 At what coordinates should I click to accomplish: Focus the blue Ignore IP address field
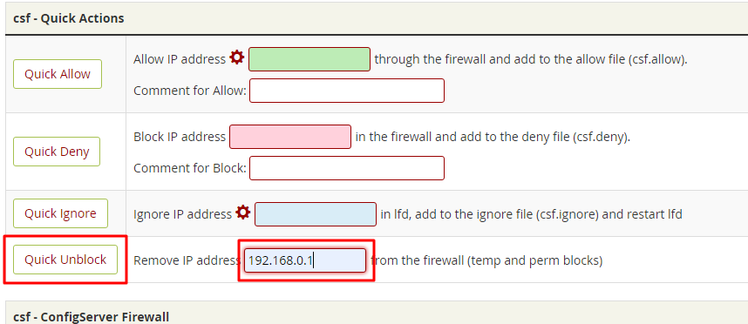click(316, 214)
